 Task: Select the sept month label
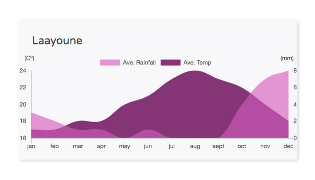(218, 146)
